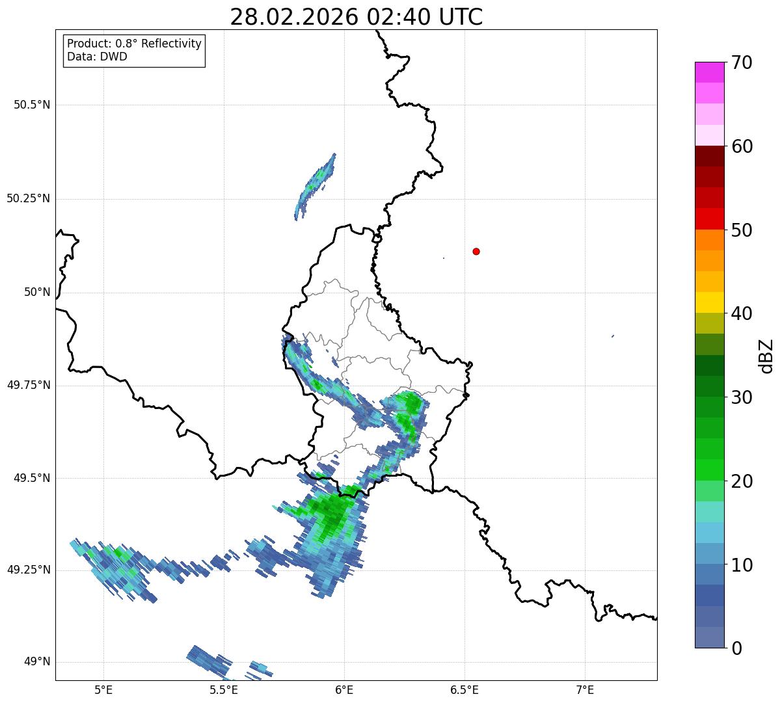
Task: Select the yellow colorbar swatch above 40
Action: pos(709,302)
